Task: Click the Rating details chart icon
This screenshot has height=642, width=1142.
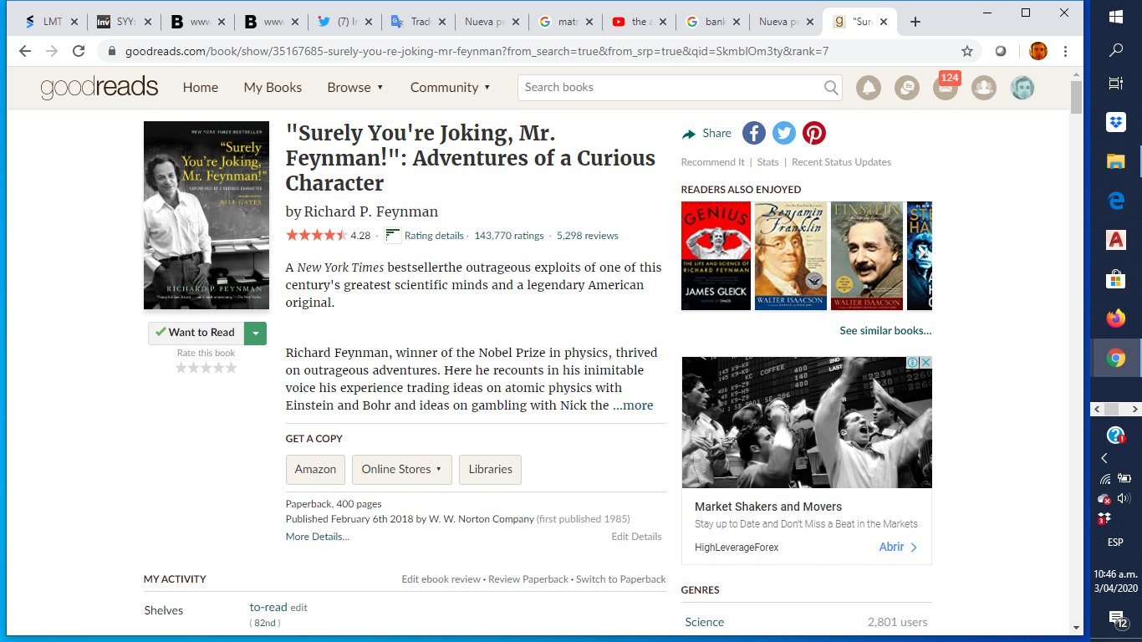Action: coord(392,235)
